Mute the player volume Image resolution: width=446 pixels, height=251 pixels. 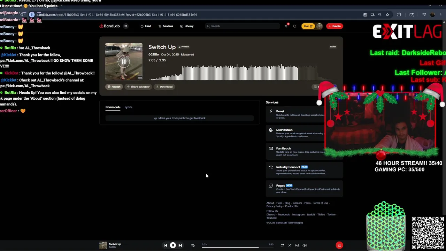pos(305,245)
